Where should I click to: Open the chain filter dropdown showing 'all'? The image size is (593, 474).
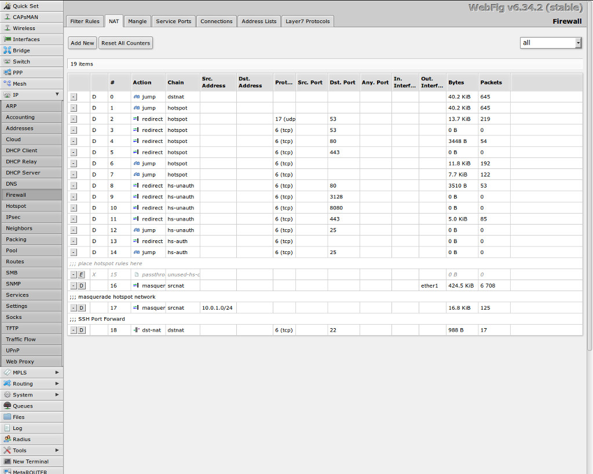551,43
